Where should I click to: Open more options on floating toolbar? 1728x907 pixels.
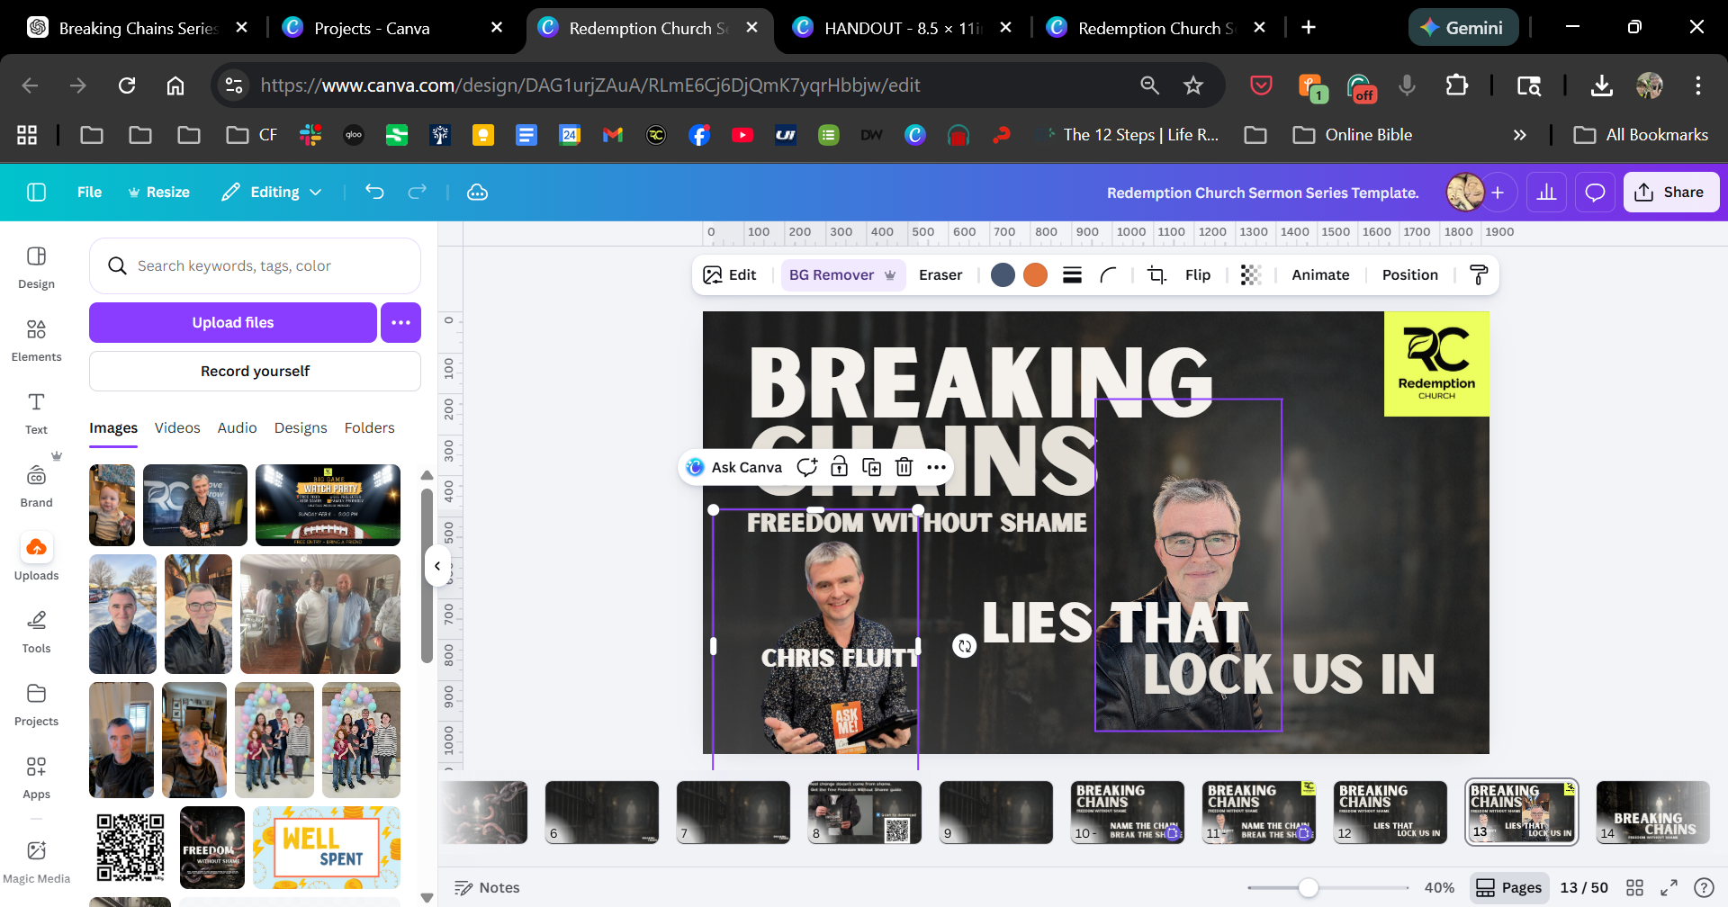pyautogui.click(x=936, y=467)
